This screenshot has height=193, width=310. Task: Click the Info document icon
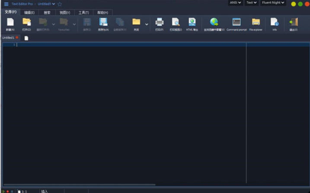click(x=274, y=23)
